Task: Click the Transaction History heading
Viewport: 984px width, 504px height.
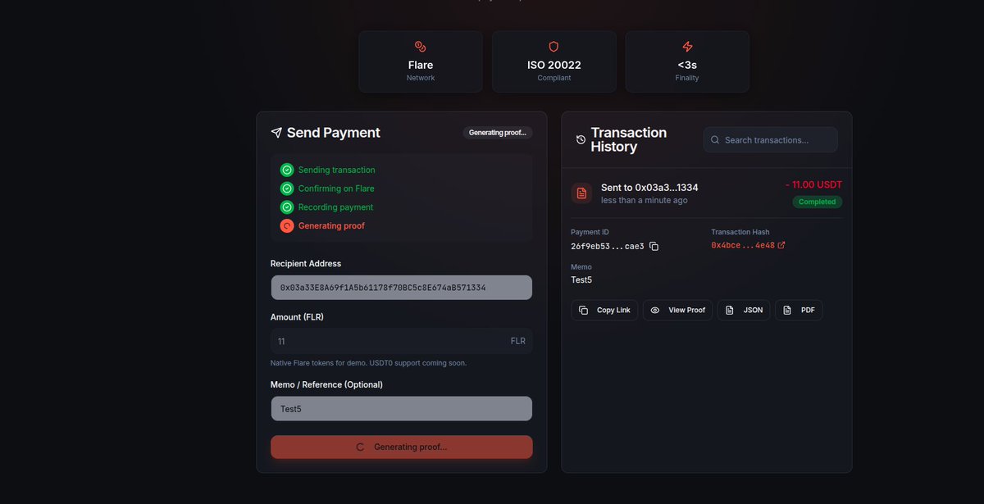Action: click(x=629, y=139)
